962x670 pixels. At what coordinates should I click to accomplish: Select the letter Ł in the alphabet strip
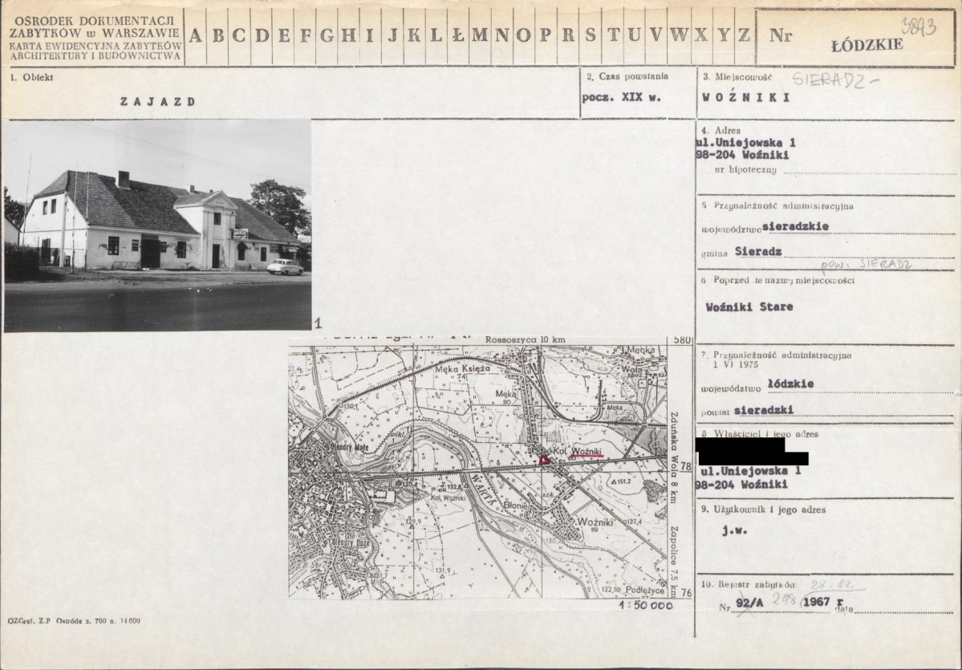point(457,35)
